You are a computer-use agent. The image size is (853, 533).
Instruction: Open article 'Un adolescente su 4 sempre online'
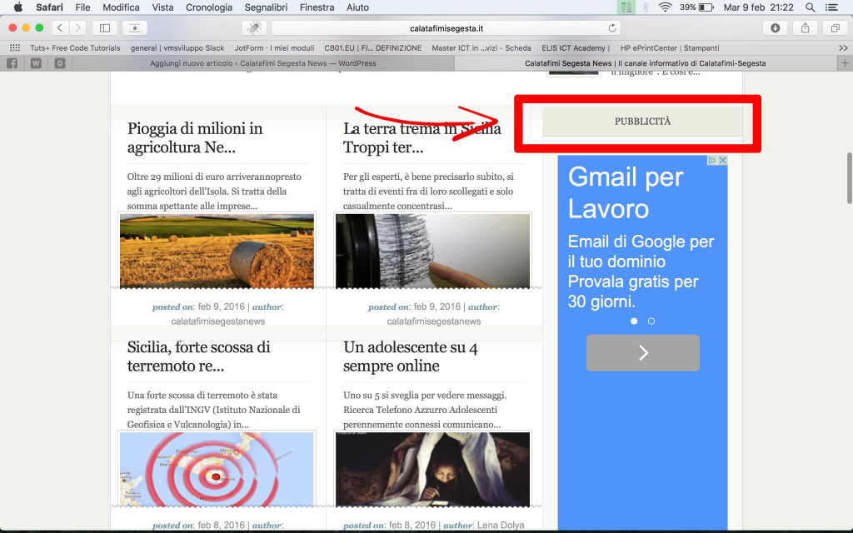tap(410, 356)
